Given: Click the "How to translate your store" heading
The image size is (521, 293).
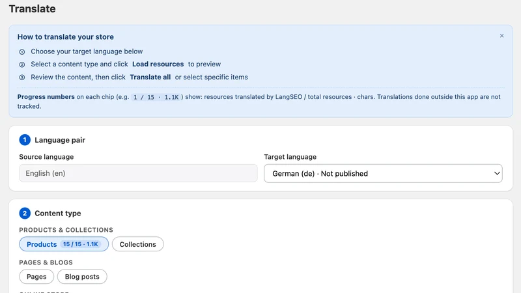Looking at the screenshot, I should pyautogui.click(x=66, y=37).
